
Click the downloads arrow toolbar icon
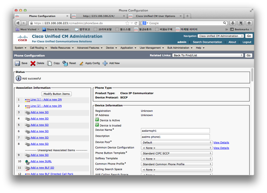[233, 23]
